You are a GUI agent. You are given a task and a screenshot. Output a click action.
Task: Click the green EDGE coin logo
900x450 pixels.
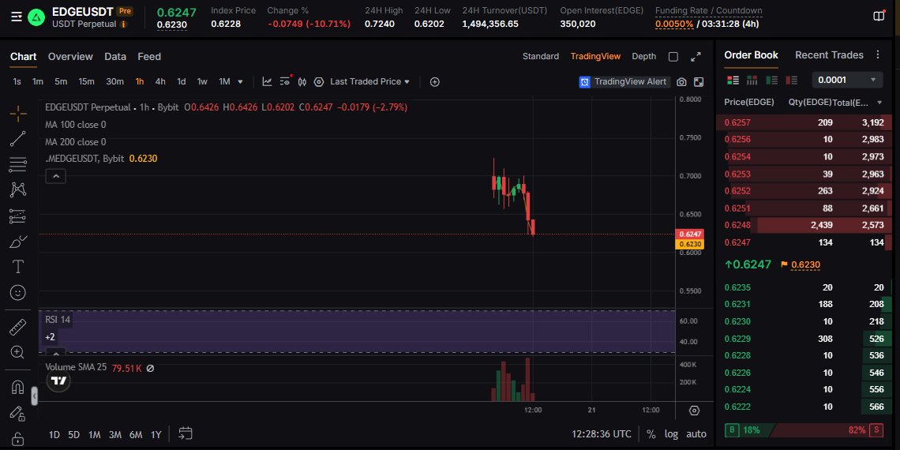(x=36, y=18)
